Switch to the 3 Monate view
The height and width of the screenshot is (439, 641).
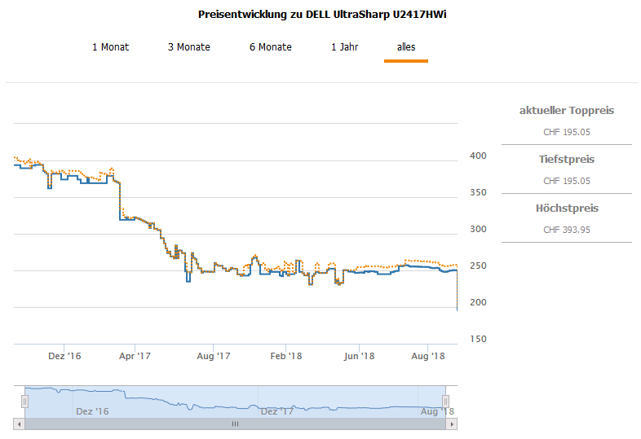click(188, 47)
